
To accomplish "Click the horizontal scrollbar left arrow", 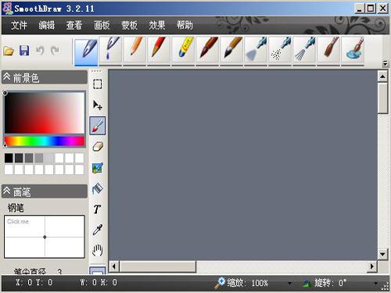I will pyautogui.click(x=113, y=266).
